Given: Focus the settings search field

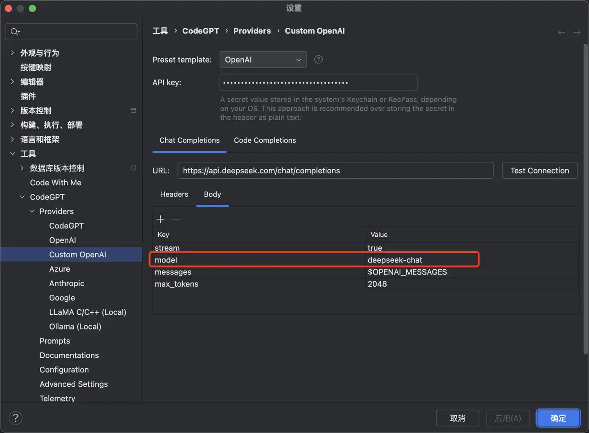Looking at the screenshot, I should (71, 32).
